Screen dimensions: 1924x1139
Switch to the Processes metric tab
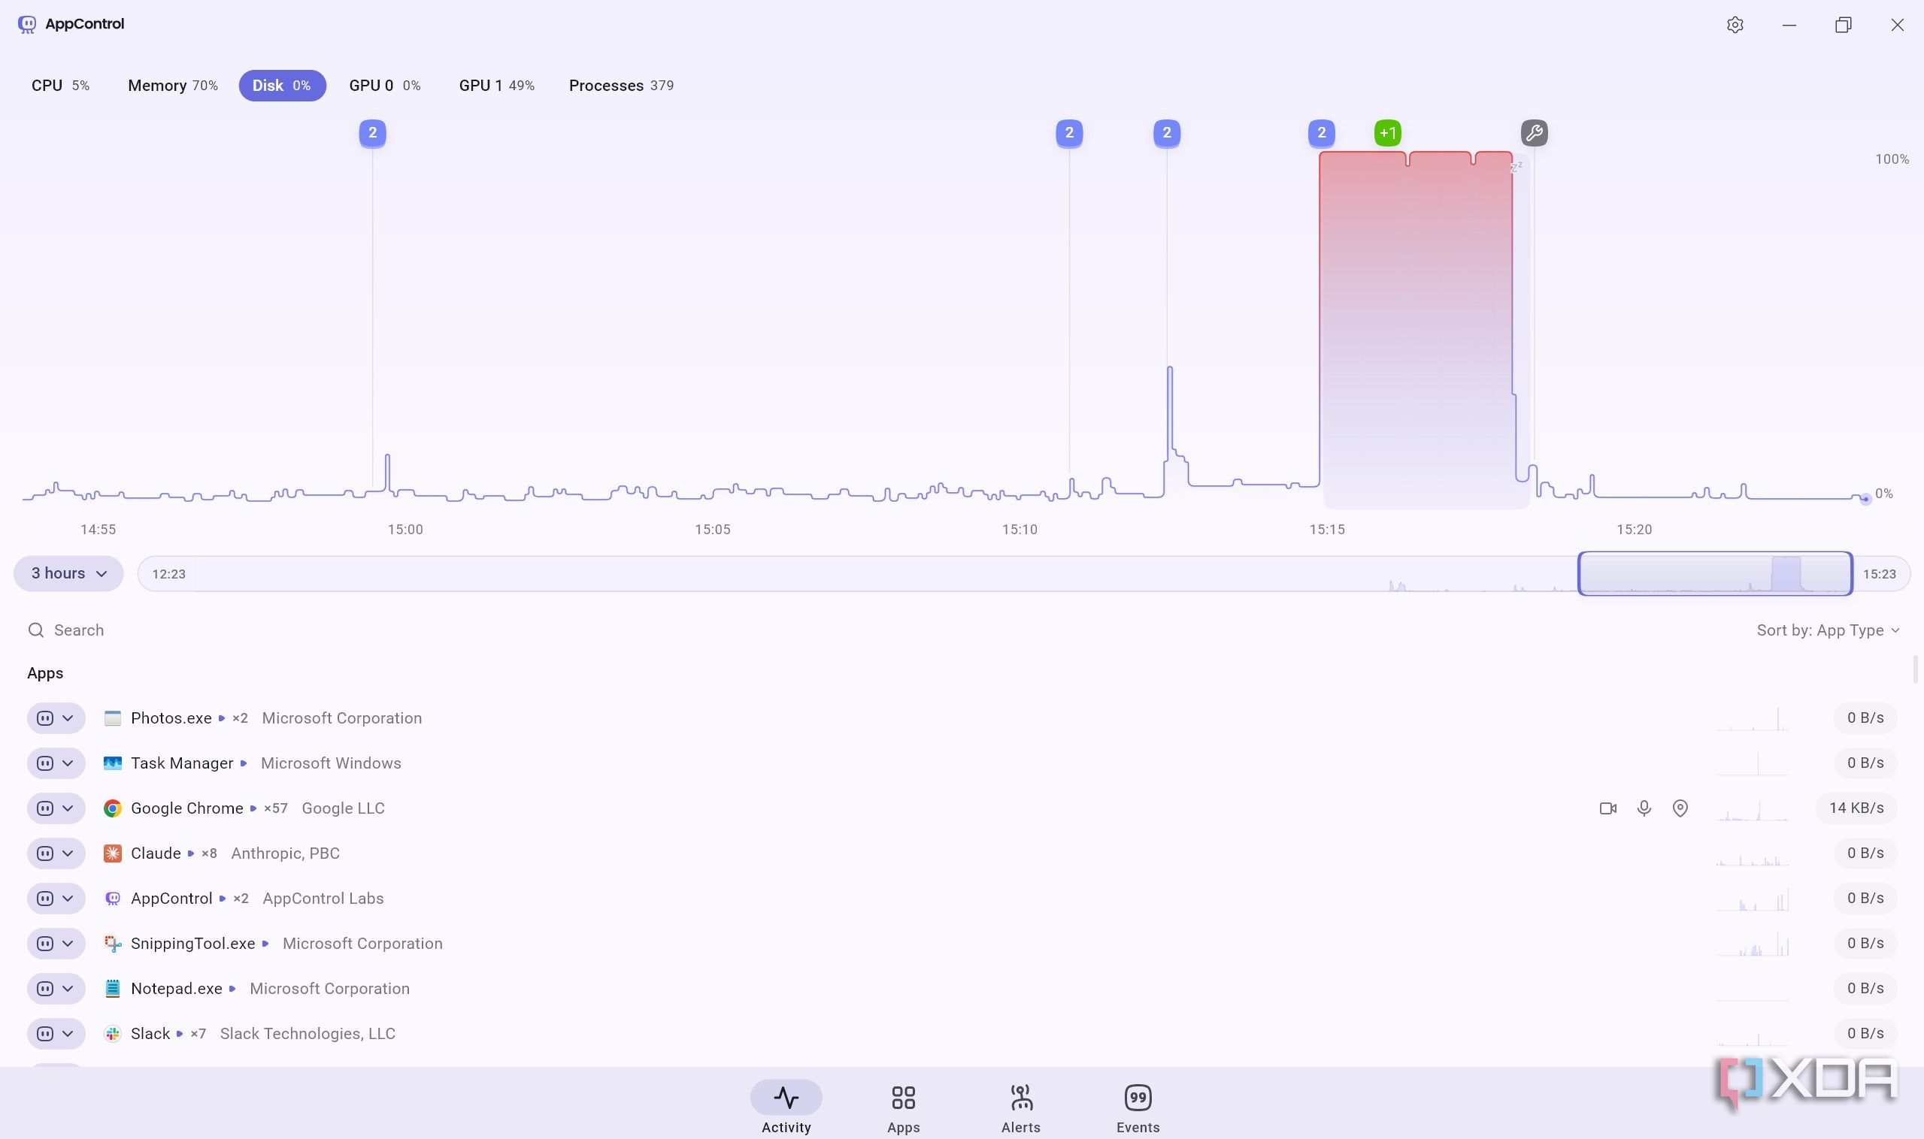point(620,85)
